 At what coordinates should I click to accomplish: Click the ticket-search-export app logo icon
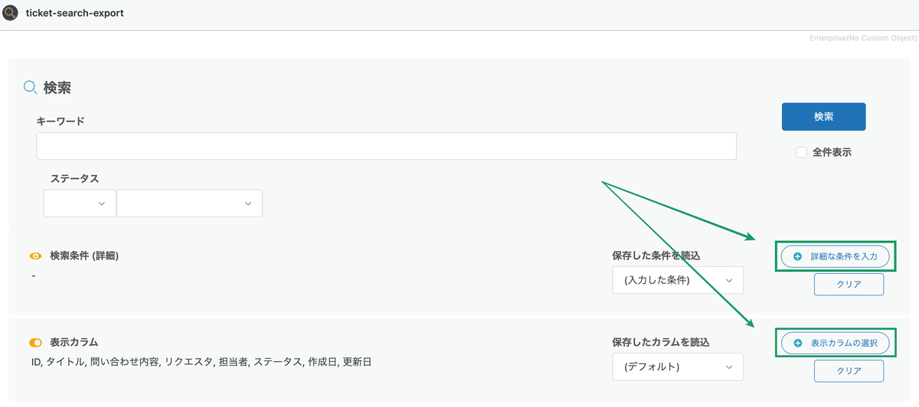[11, 13]
